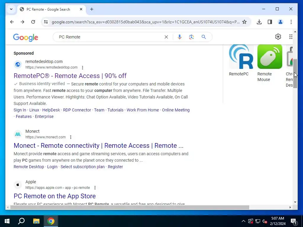Go back to the previous page
The height and width of the screenshot is (227, 303).
(12, 22)
